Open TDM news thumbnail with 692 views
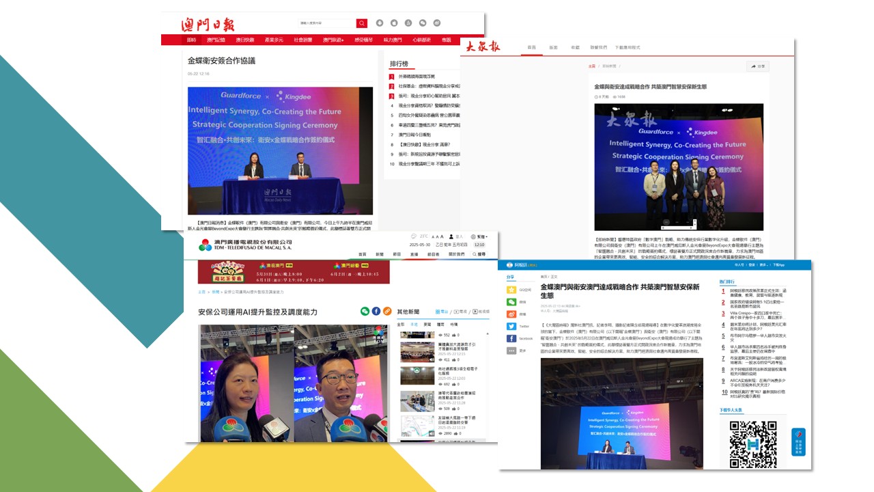The width and height of the screenshot is (874, 492). click(417, 377)
